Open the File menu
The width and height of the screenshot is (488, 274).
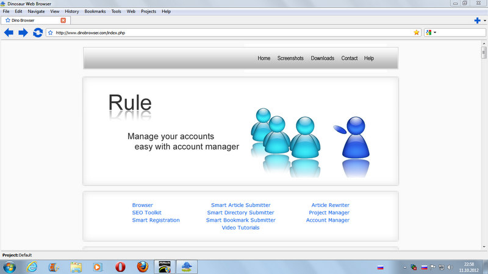click(x=6, y=11)
